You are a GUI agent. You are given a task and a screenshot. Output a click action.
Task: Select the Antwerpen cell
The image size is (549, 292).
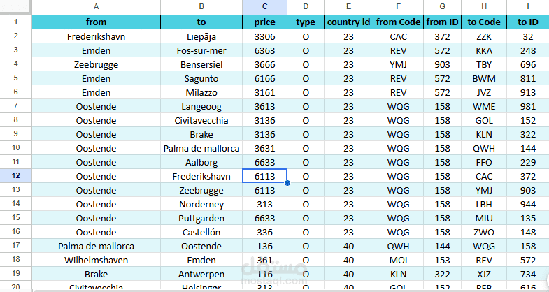pyautogui.click(x=201, y=274)
